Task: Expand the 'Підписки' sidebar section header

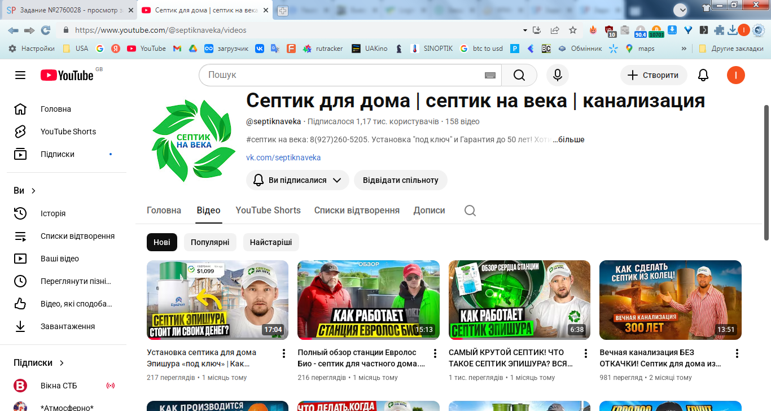Action: (39, 363)
